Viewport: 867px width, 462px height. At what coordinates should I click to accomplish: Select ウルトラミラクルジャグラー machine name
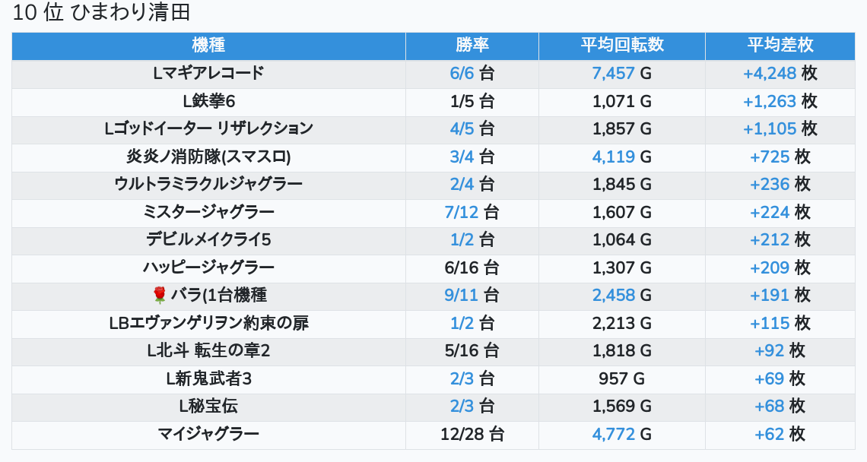tap(208, 184)
